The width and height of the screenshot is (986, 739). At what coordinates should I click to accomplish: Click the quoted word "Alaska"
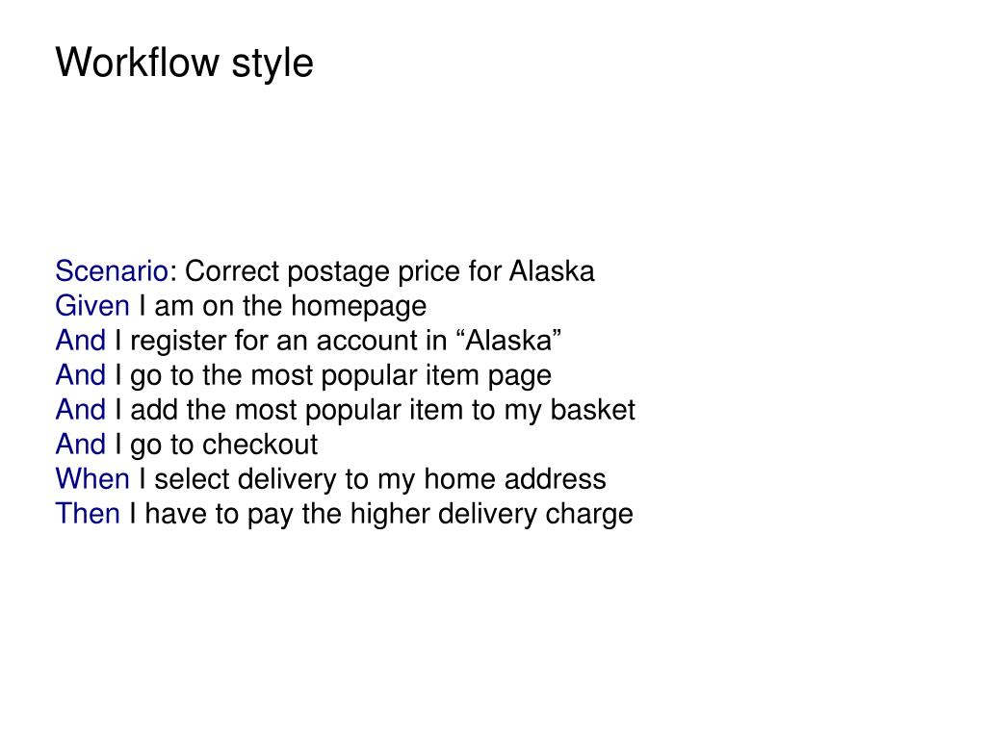pos(507,341)
